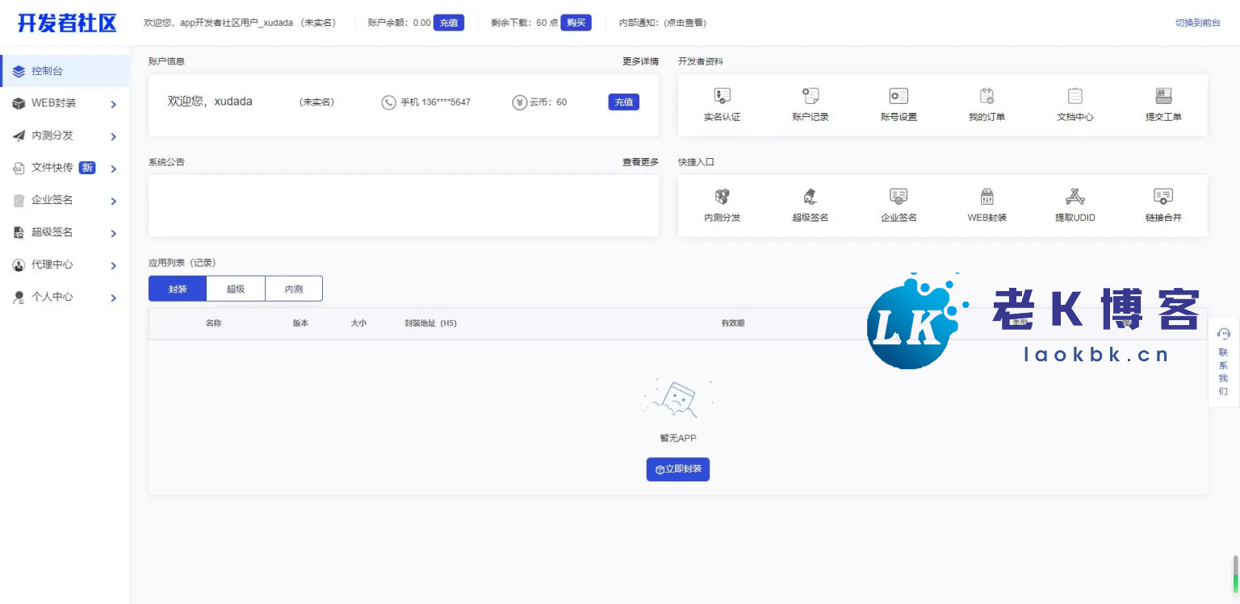Image resolution: width=1240 pixels, height=604 pixels.
Task: Click the 链接合并 link merge icon
Action: click(x=1162, y=198)
